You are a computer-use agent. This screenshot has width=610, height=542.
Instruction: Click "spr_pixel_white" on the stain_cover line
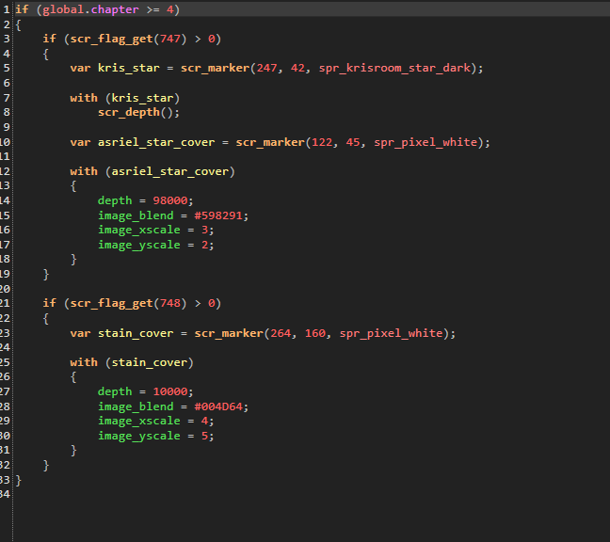point(391,333)
